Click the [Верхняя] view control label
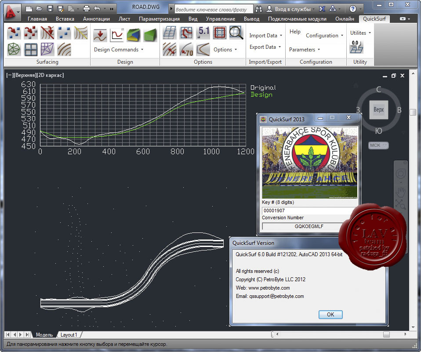Viewport: 421px width, 352px height. (x=25, y=75)
